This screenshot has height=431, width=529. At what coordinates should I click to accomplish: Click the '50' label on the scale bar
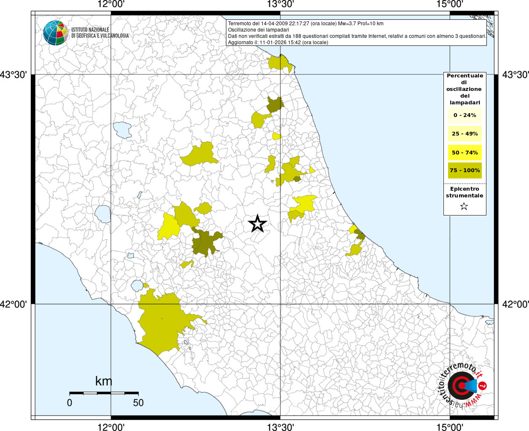pos(138,403)
